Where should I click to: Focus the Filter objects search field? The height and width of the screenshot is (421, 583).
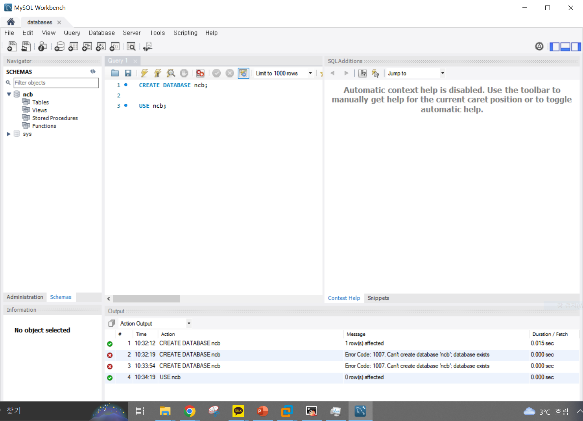pos(56,83)
